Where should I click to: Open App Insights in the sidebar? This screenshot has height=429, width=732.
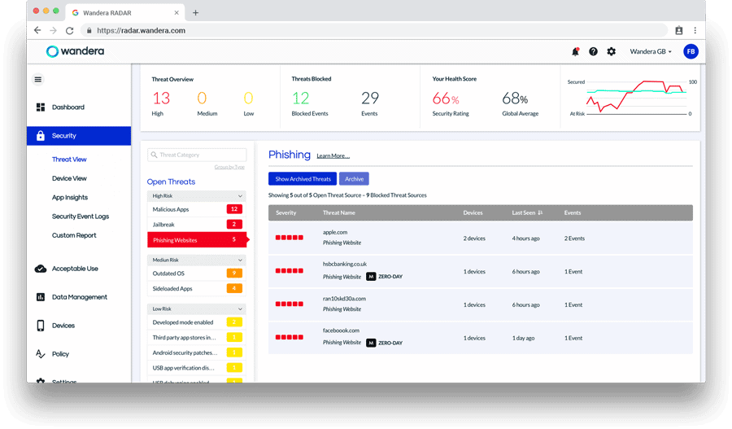pyautogui.click(x=70, y=197)
